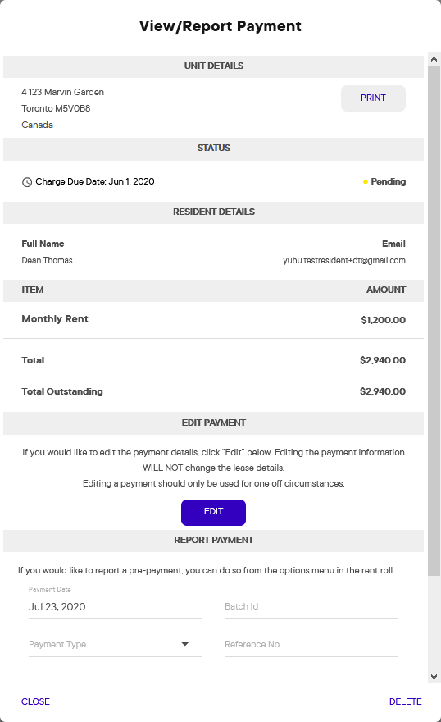Click the EDIT payment button
Screen dimensions: 441x722
(x=213, y=512)
